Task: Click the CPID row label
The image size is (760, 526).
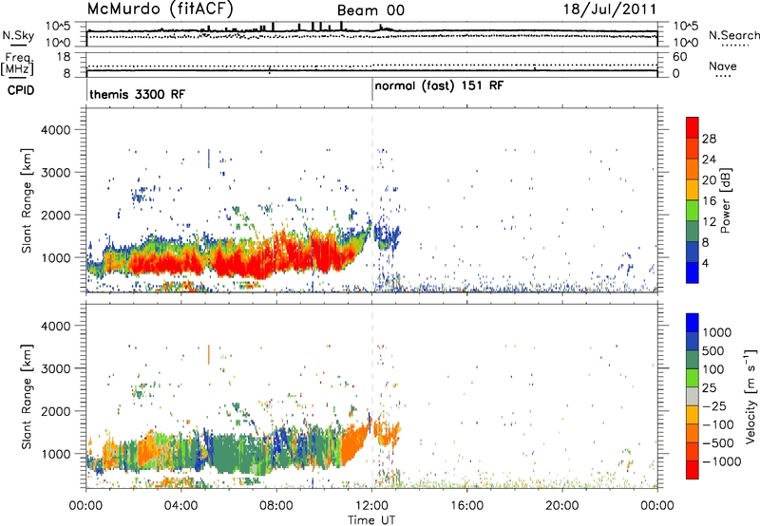Action: click(21, 90)
